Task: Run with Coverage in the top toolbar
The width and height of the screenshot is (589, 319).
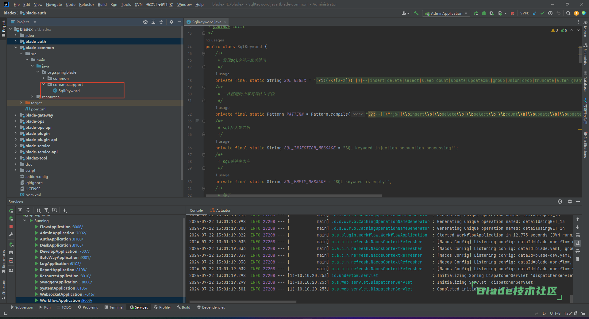Action: click(x=491, y=13)
